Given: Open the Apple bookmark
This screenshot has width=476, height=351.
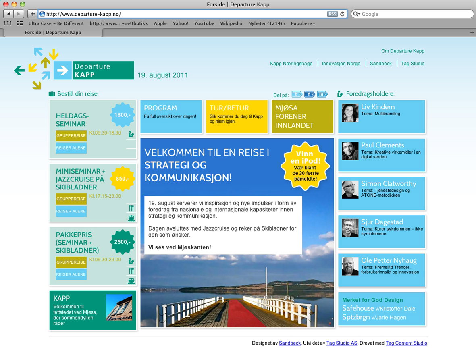Looking at the screenshot, I should (160, 23).
